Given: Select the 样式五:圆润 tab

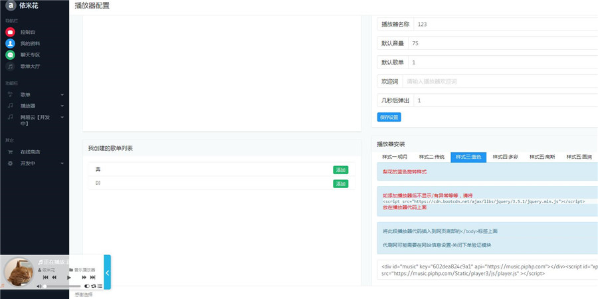Looking at the screenshot, I should pos(579,157).
